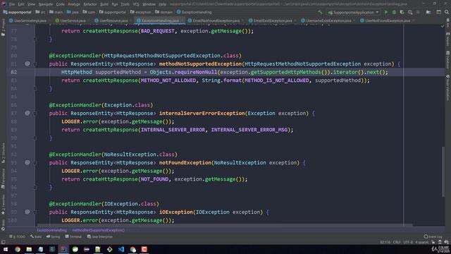
Task: Collapse the notFoundException method fold
Action: [x=35, y=163]
